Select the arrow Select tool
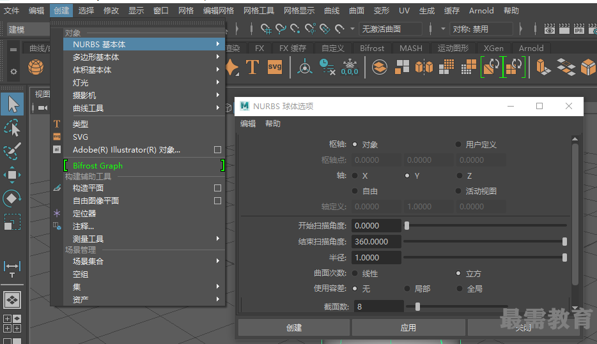The width and height of the screenshot is (597, 344). click(12, 104)
